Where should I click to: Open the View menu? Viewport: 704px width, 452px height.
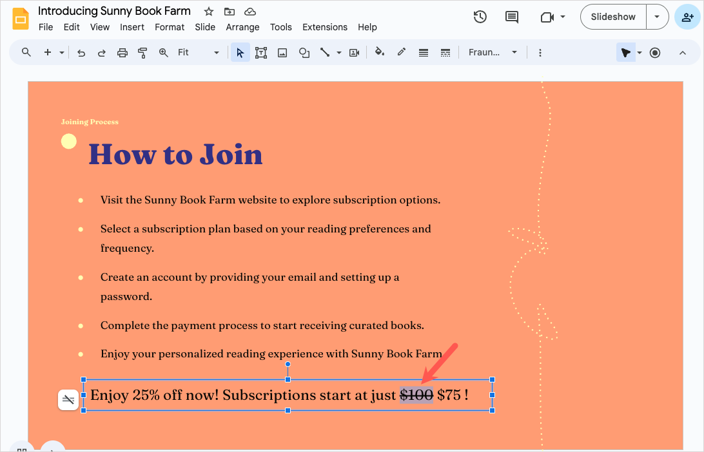(100, 27)
